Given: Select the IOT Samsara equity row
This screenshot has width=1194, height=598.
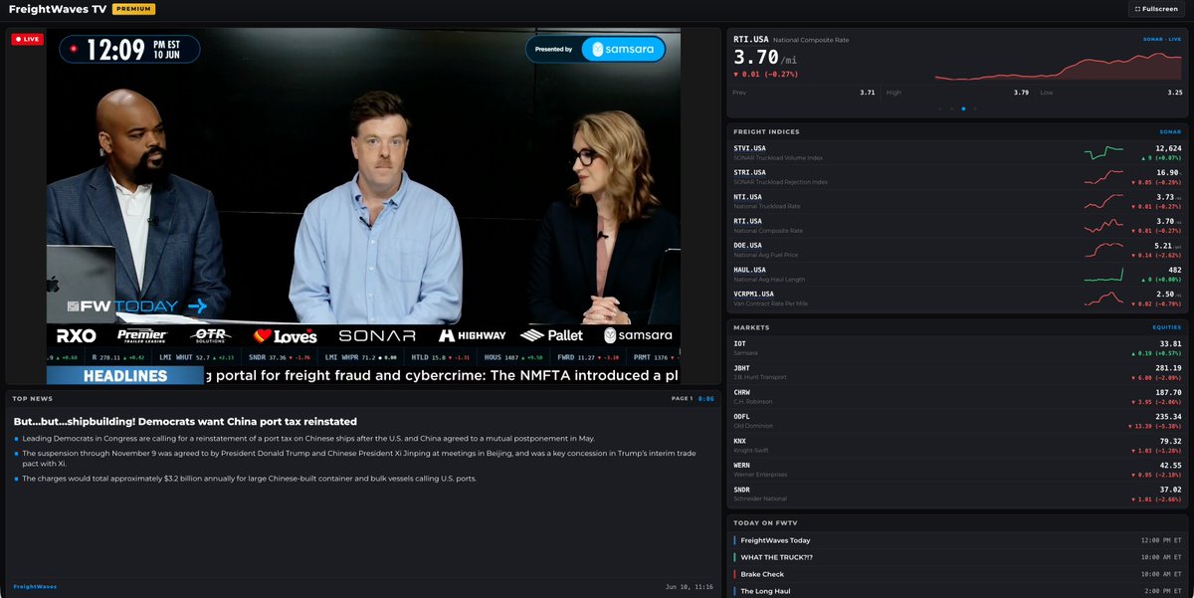Looking at the screenshot, I should (x=956, y=347).
